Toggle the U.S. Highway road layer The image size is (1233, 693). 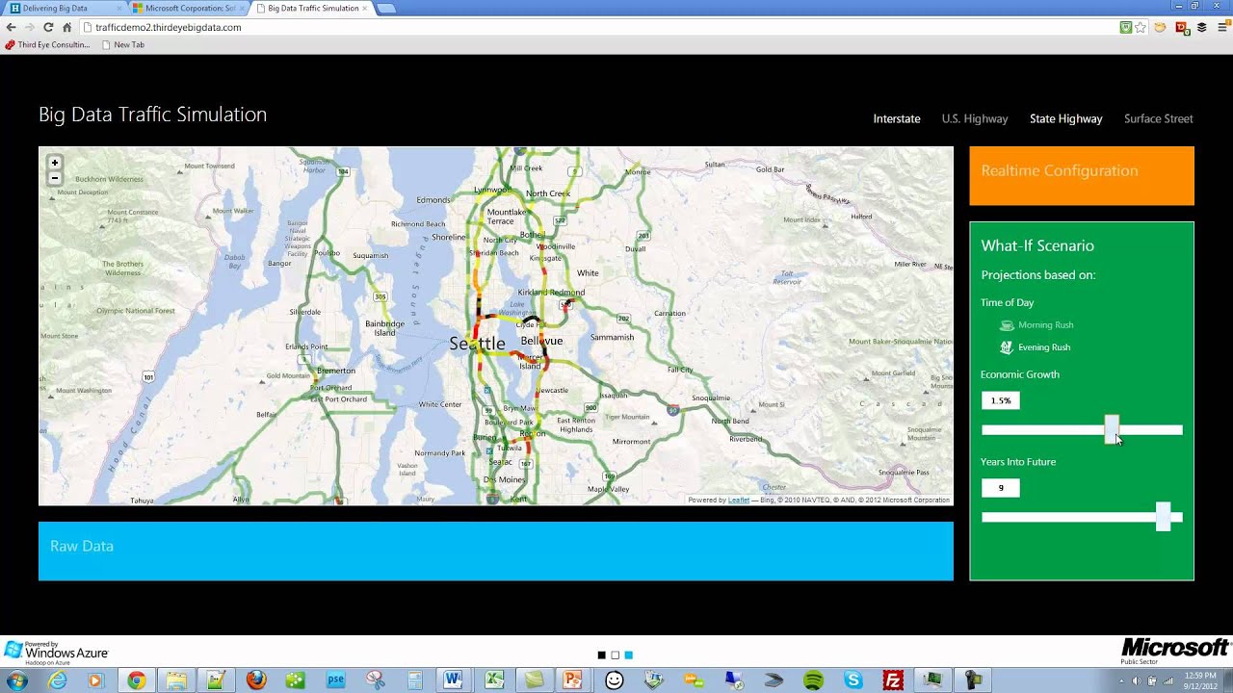pyautogui.click(x=975, y=119)
